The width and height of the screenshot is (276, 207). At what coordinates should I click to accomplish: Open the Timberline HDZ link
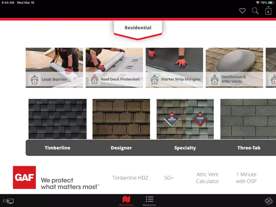(130, 178)
